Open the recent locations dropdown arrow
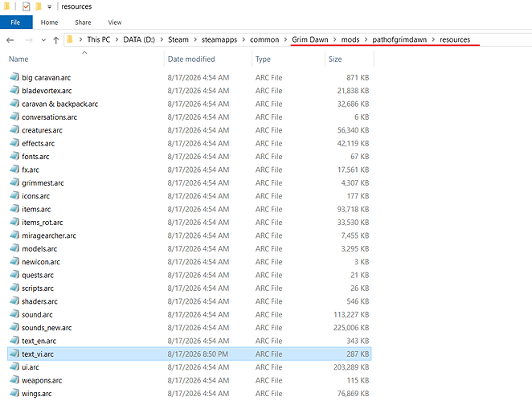 coord(43,40)
